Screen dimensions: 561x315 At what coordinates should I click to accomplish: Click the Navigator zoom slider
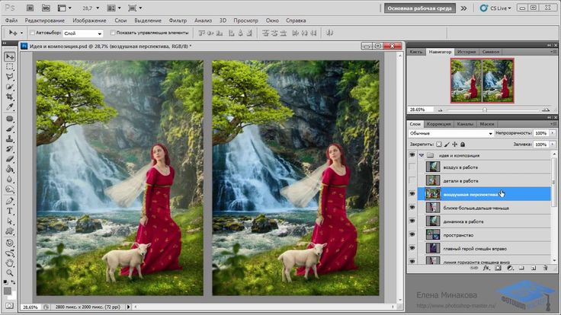click(484, 110)
